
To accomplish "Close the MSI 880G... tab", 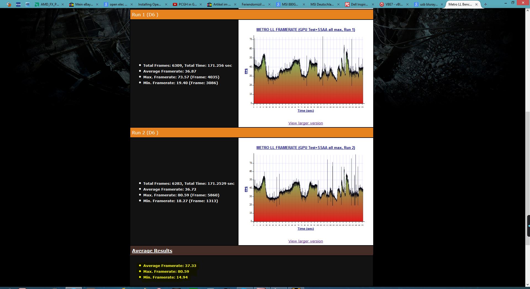I will tap(304, 4).
